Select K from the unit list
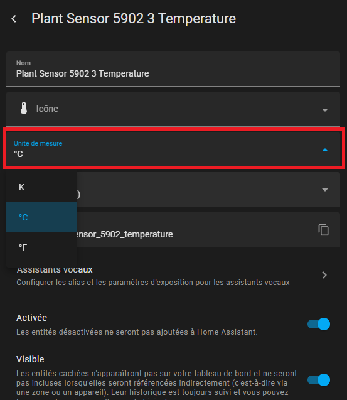Viewport: 347px width, 400px height. pos(41,187)
